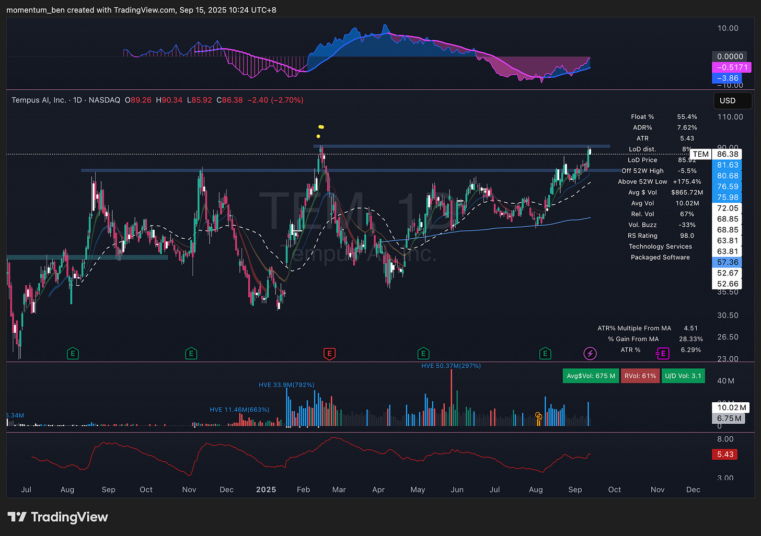Click the 0.0000 indicator zero-line label
The width and height of the screenshot is (761, 536).
730,56
